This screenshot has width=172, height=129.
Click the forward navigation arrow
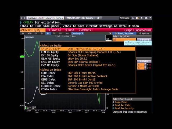(x=25, y=18)
